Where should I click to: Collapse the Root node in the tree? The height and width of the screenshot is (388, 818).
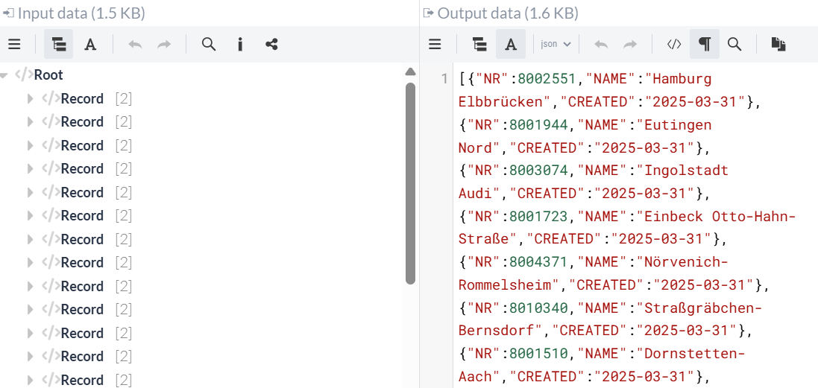[4, 75]
